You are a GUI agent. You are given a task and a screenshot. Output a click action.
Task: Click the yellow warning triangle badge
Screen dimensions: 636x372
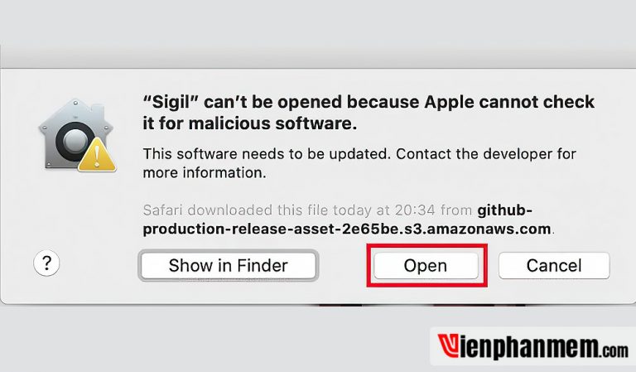point(97,155)
